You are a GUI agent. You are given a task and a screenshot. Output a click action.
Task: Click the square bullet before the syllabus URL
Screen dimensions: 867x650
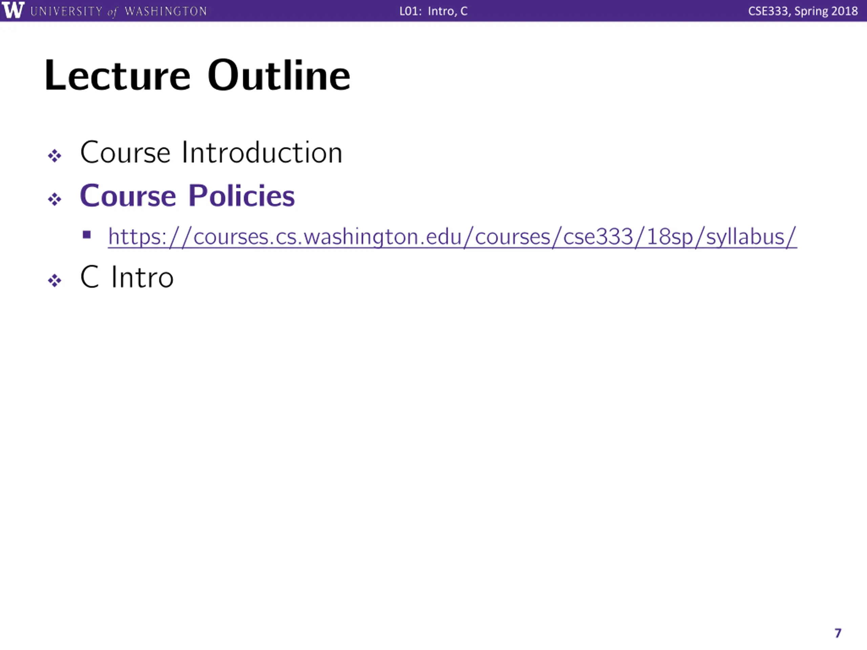tap(87, 235)
